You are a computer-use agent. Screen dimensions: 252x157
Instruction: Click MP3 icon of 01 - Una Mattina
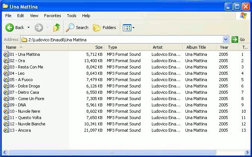pos(6,54)
